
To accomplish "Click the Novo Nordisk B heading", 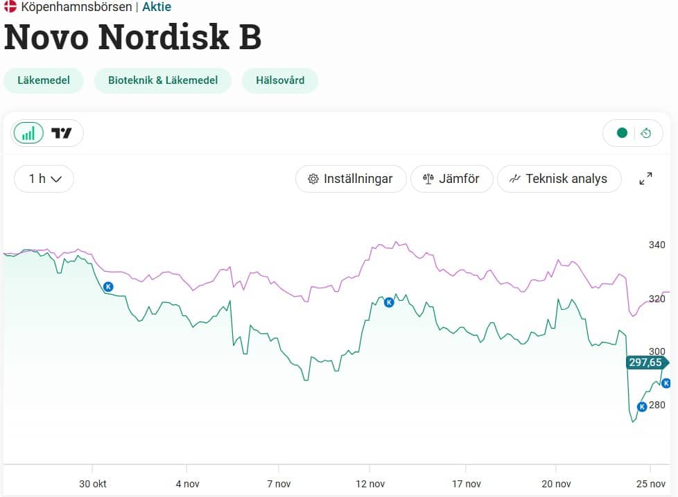I will 133,37.
